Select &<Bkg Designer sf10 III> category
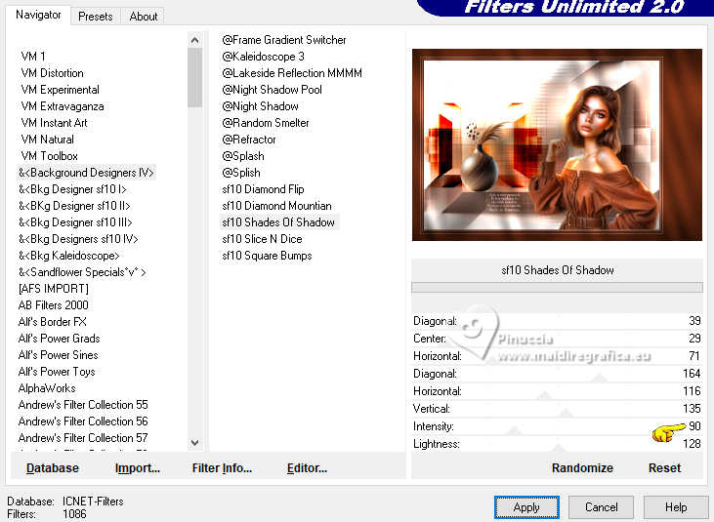714x522 pixels. click(x=75, y=222)
